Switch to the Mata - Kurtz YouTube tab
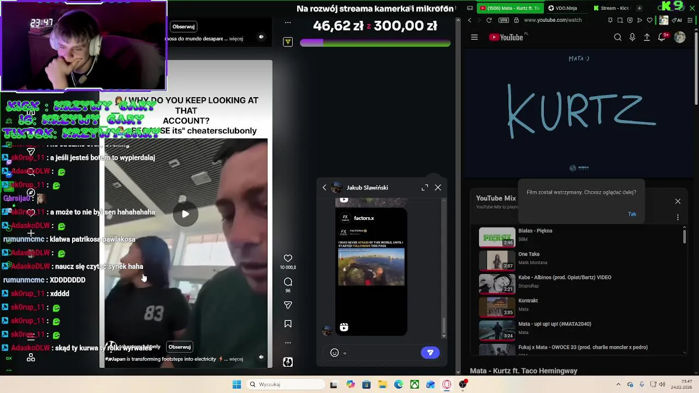Image resolution: width=699 pixels, height=393 pixels. 510,8
